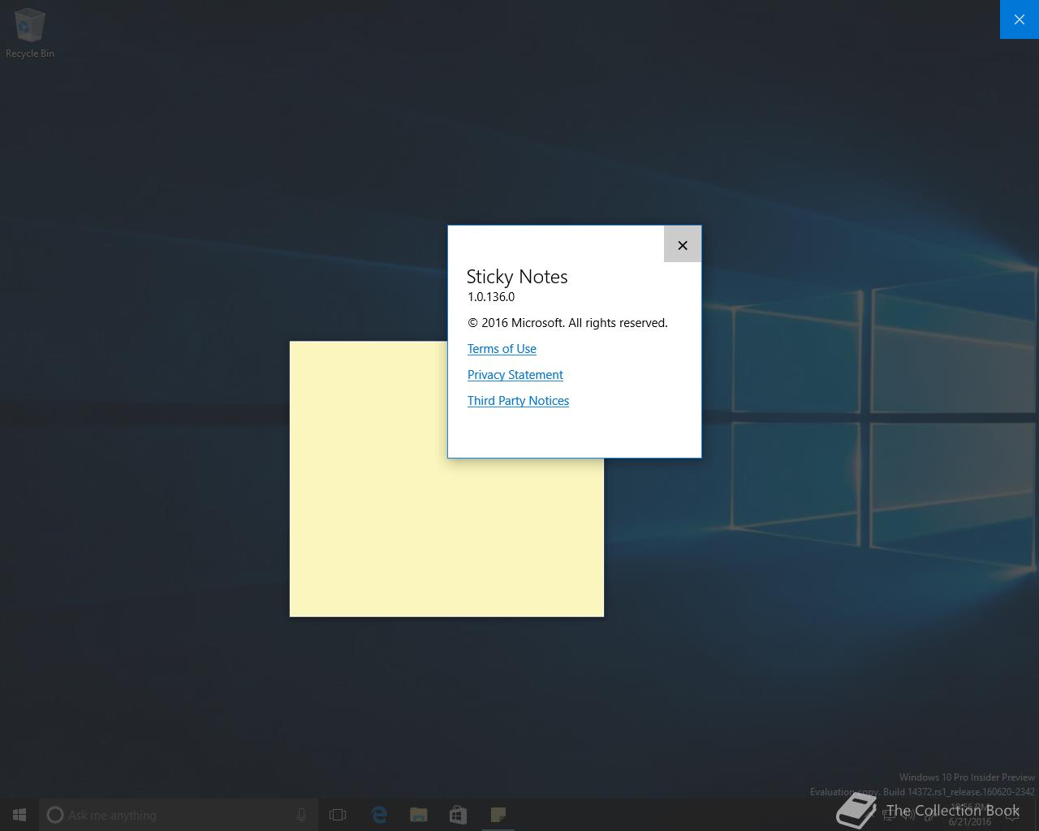Close the Sticky Notes about dialog

coord(683,244)
